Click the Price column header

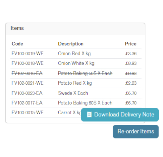tap(131, 44)
